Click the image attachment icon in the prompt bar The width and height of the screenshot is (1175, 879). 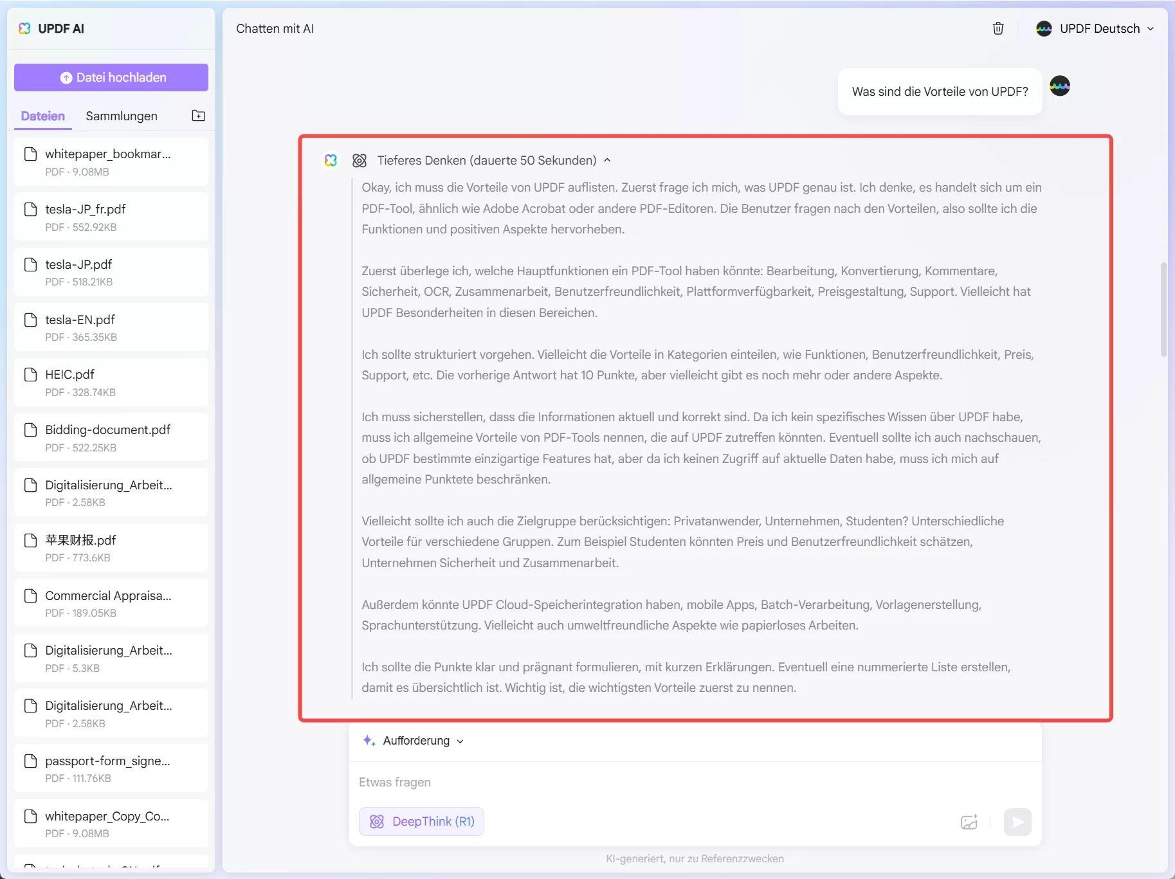pos(969,822)
